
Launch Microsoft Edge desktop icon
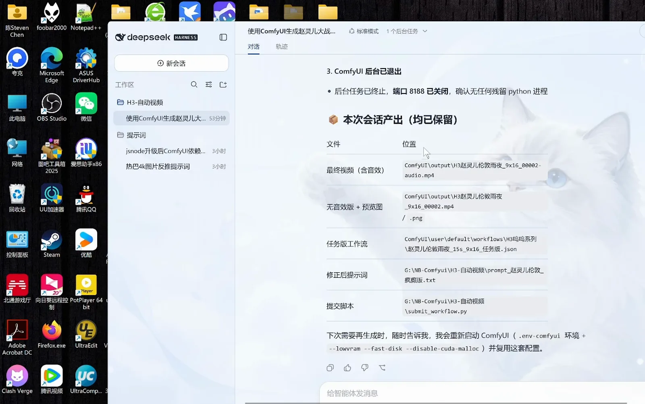pyautogui.click(x=52, y=65)
